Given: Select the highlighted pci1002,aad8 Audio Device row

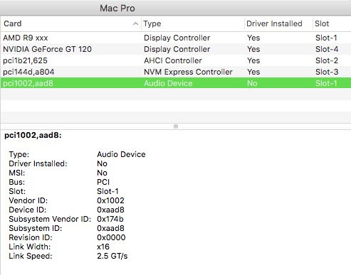Looking at the screenshot, I should tap(176, 83).
